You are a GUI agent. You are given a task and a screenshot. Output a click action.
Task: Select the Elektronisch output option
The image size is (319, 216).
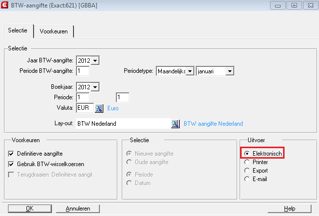point(247,154)
